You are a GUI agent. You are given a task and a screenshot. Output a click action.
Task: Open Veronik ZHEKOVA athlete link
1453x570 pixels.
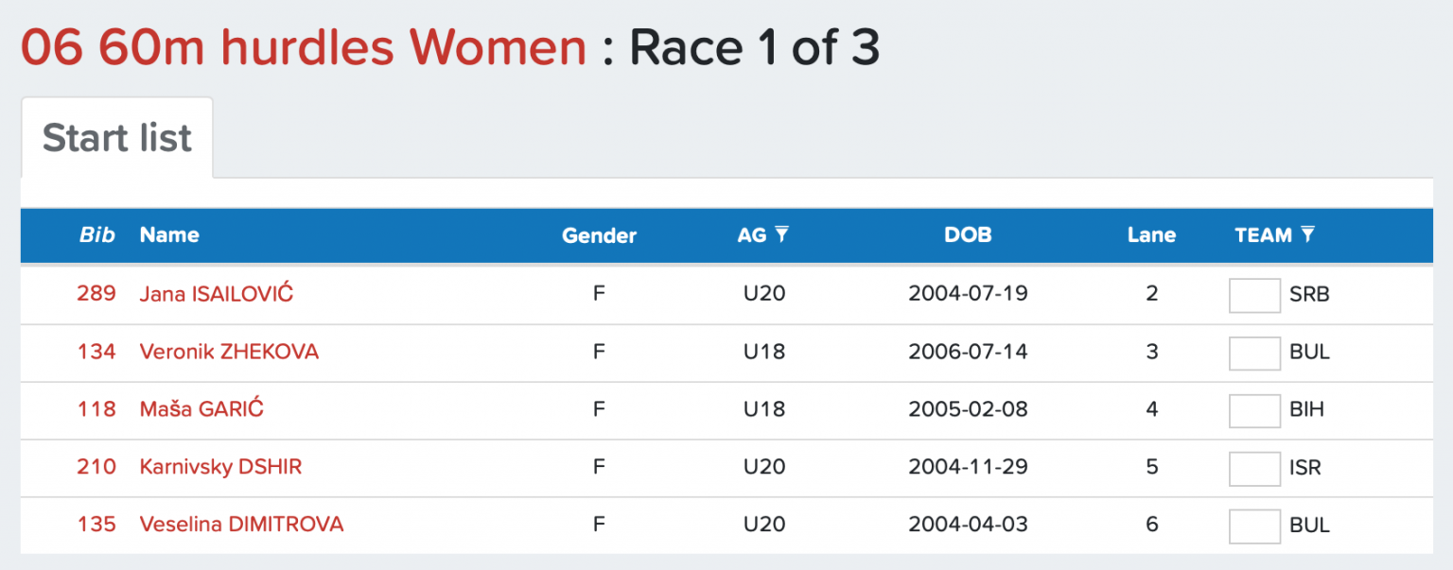click(x=229, y=352)
